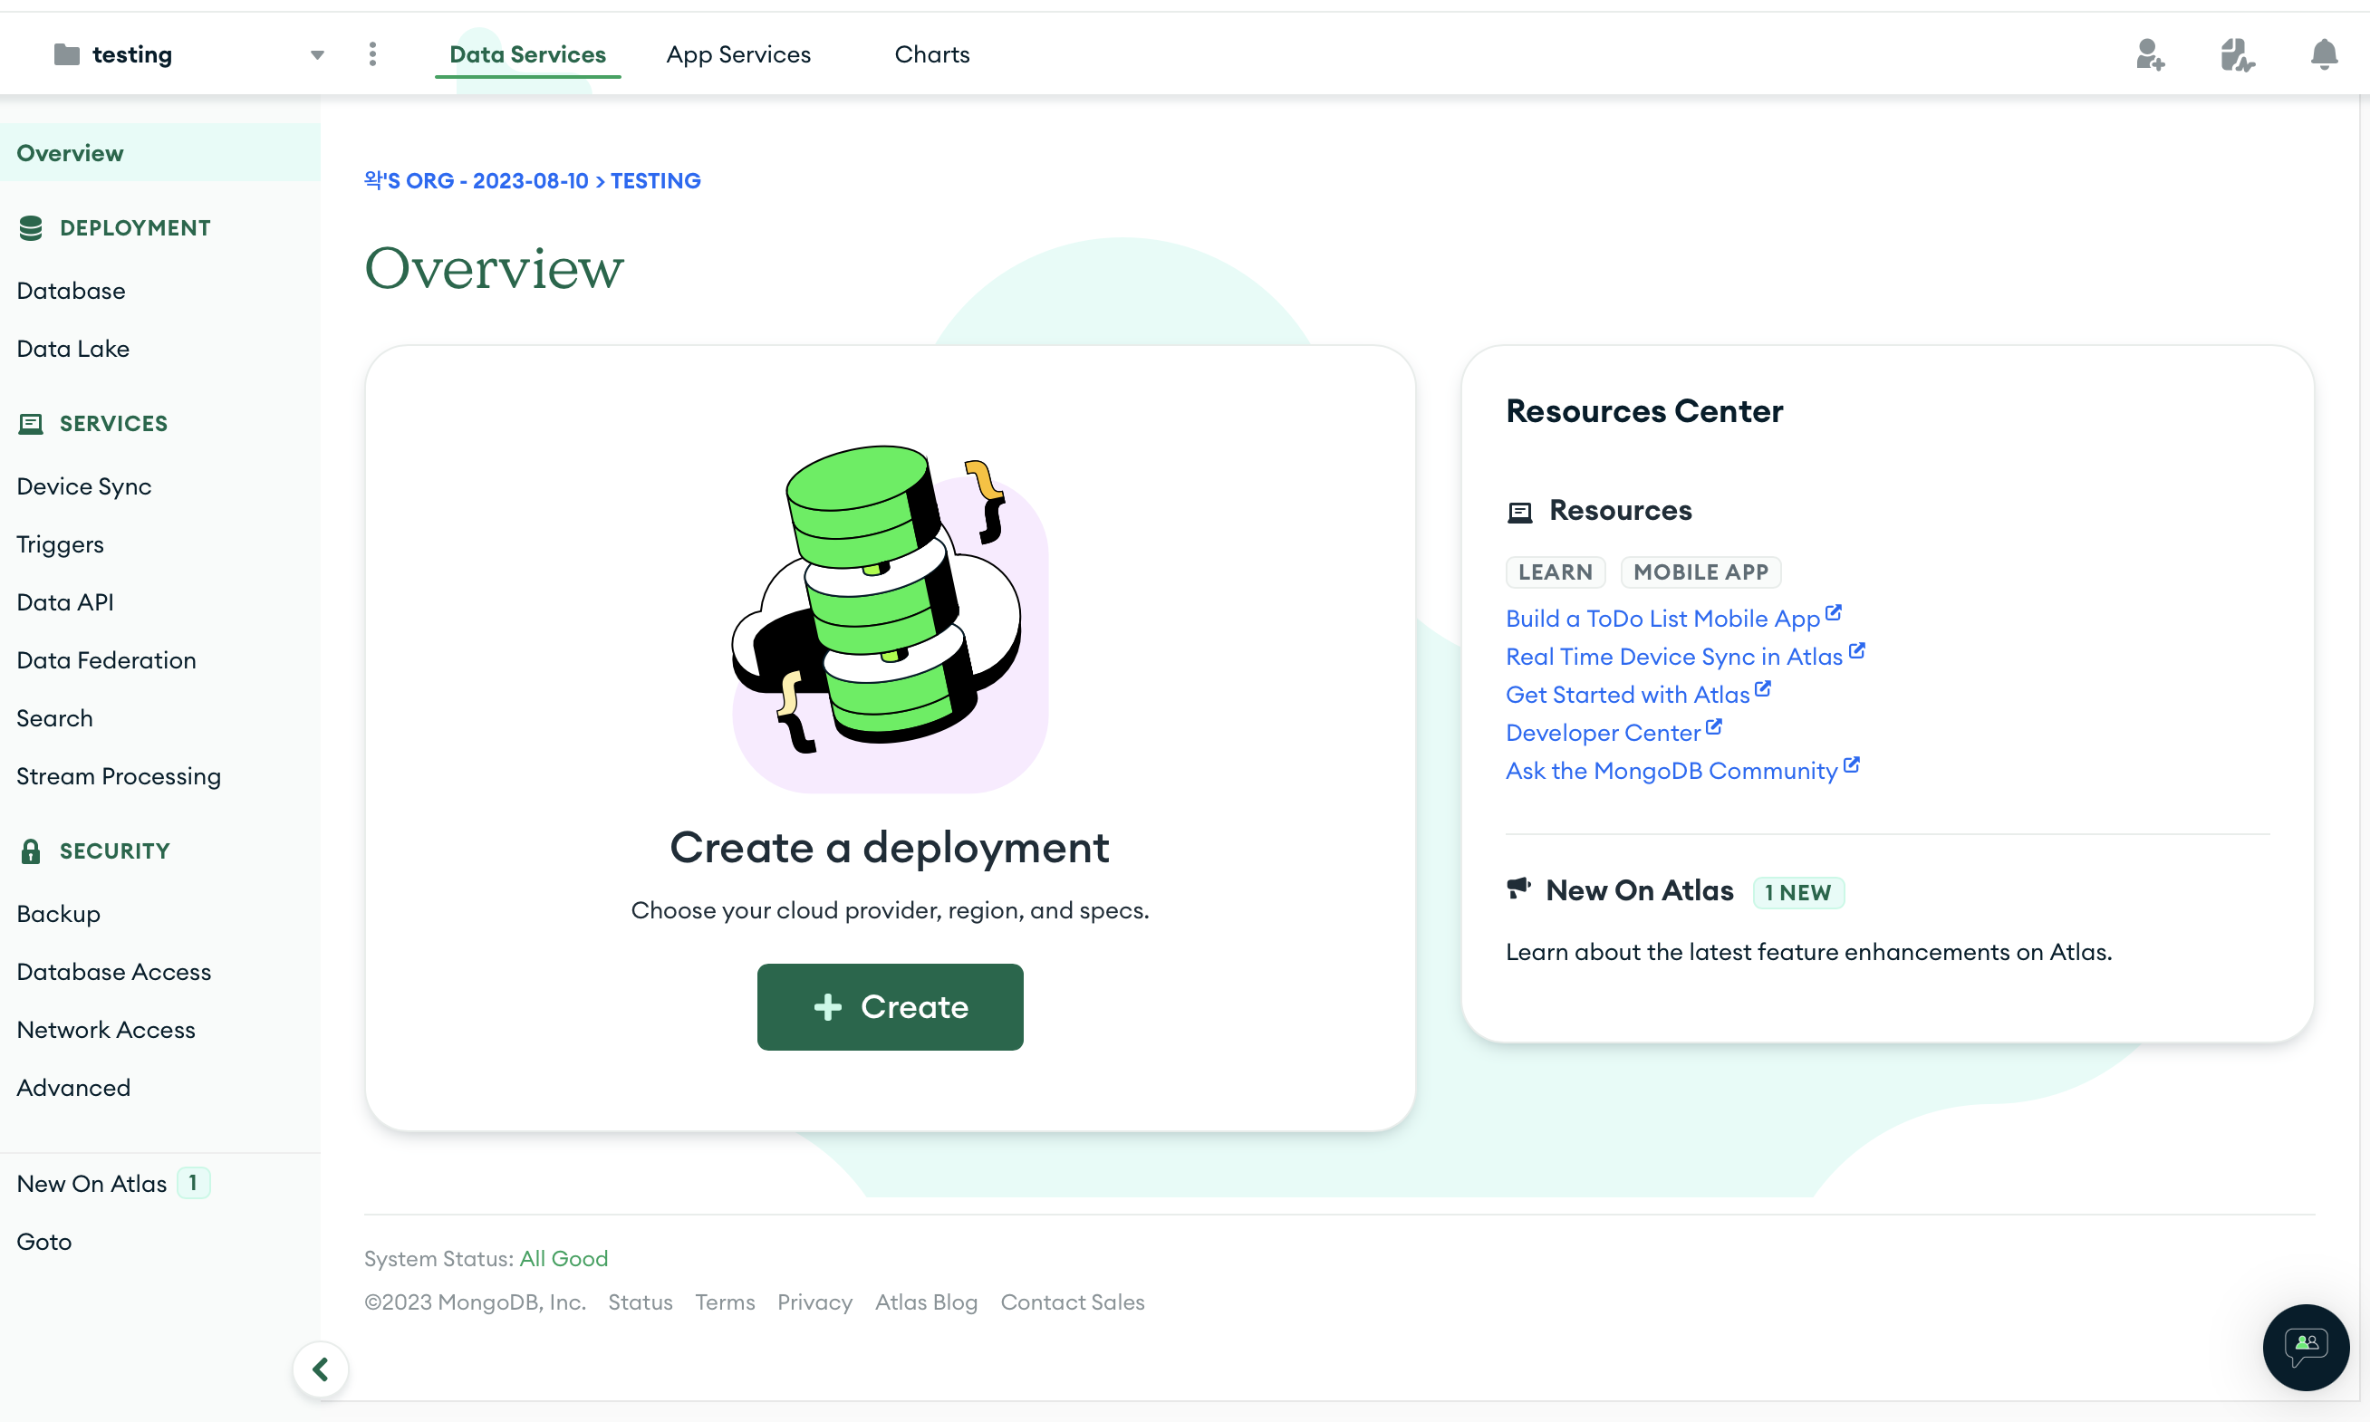Click the LEARN tag
Image resolution: width=2370 pixels, height=1422 pixels.
pyautogui.click(x=1556, y=572)
